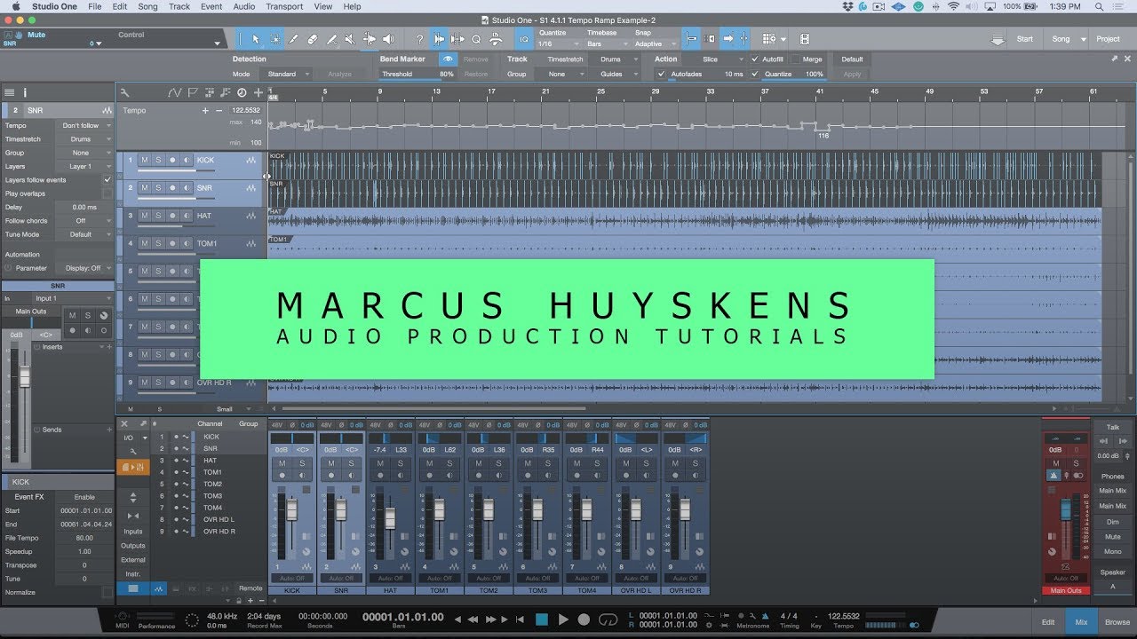1137x639 pixels.
Task: Open the Transport menu
Action: click(285, 6)
